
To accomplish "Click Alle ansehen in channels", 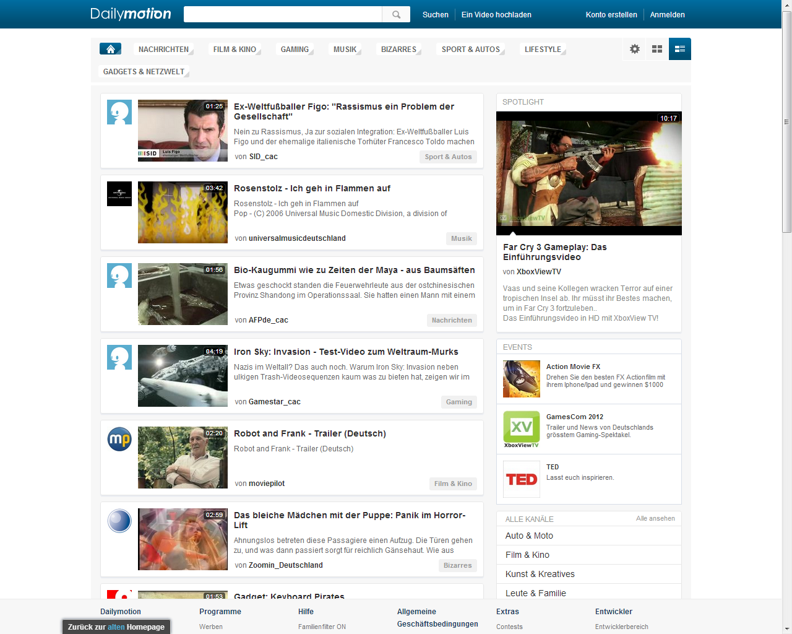I will tap(655, 518).
